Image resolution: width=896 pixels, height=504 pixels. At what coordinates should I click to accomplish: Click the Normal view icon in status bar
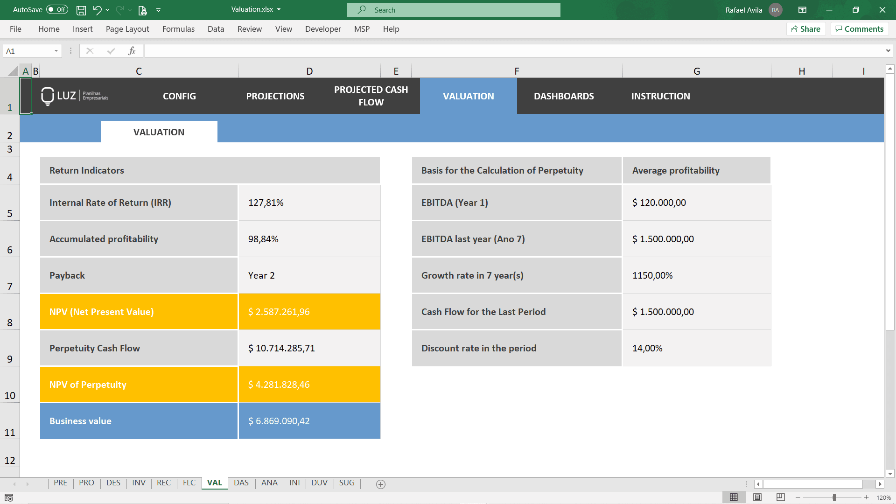click(735, 497)
